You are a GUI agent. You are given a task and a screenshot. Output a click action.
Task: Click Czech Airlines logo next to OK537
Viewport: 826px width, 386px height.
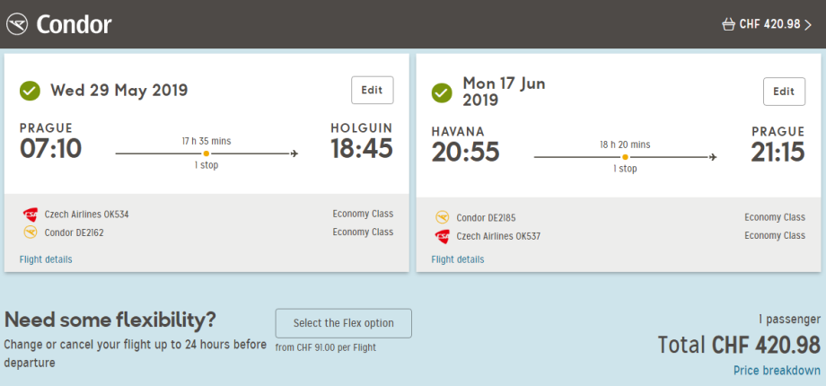pos(442,236)
